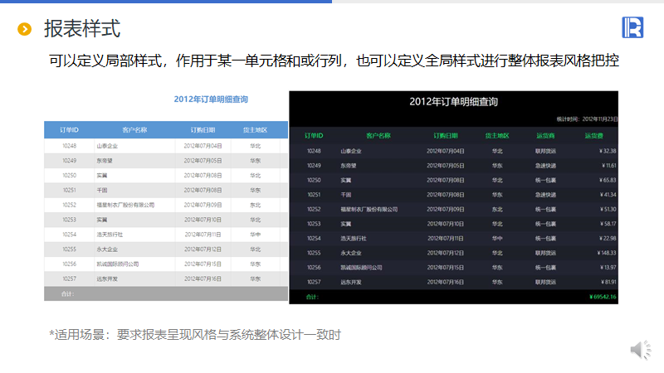Click 浩天旅行社 in the dark table

(354, 239)
